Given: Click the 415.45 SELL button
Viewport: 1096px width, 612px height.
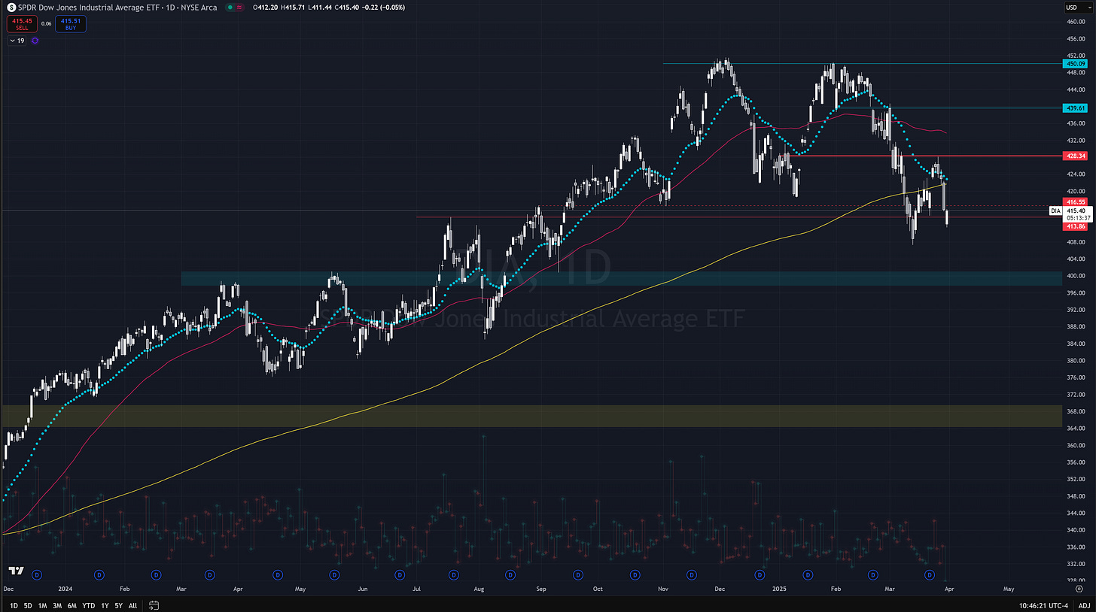Looking at the screenshot, I should (x=22, y=24).
